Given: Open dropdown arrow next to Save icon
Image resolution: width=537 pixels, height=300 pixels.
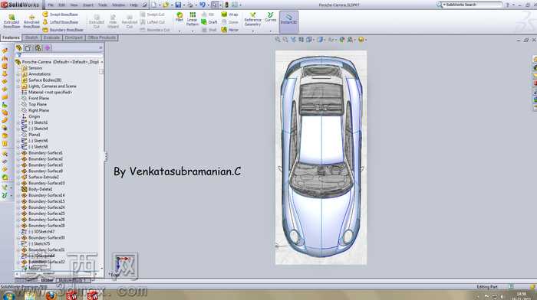Looking at the screenshot, I should tap(183, 5).
